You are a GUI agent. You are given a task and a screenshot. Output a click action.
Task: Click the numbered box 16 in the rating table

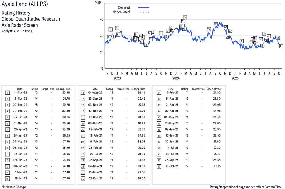tap(83, 93)
